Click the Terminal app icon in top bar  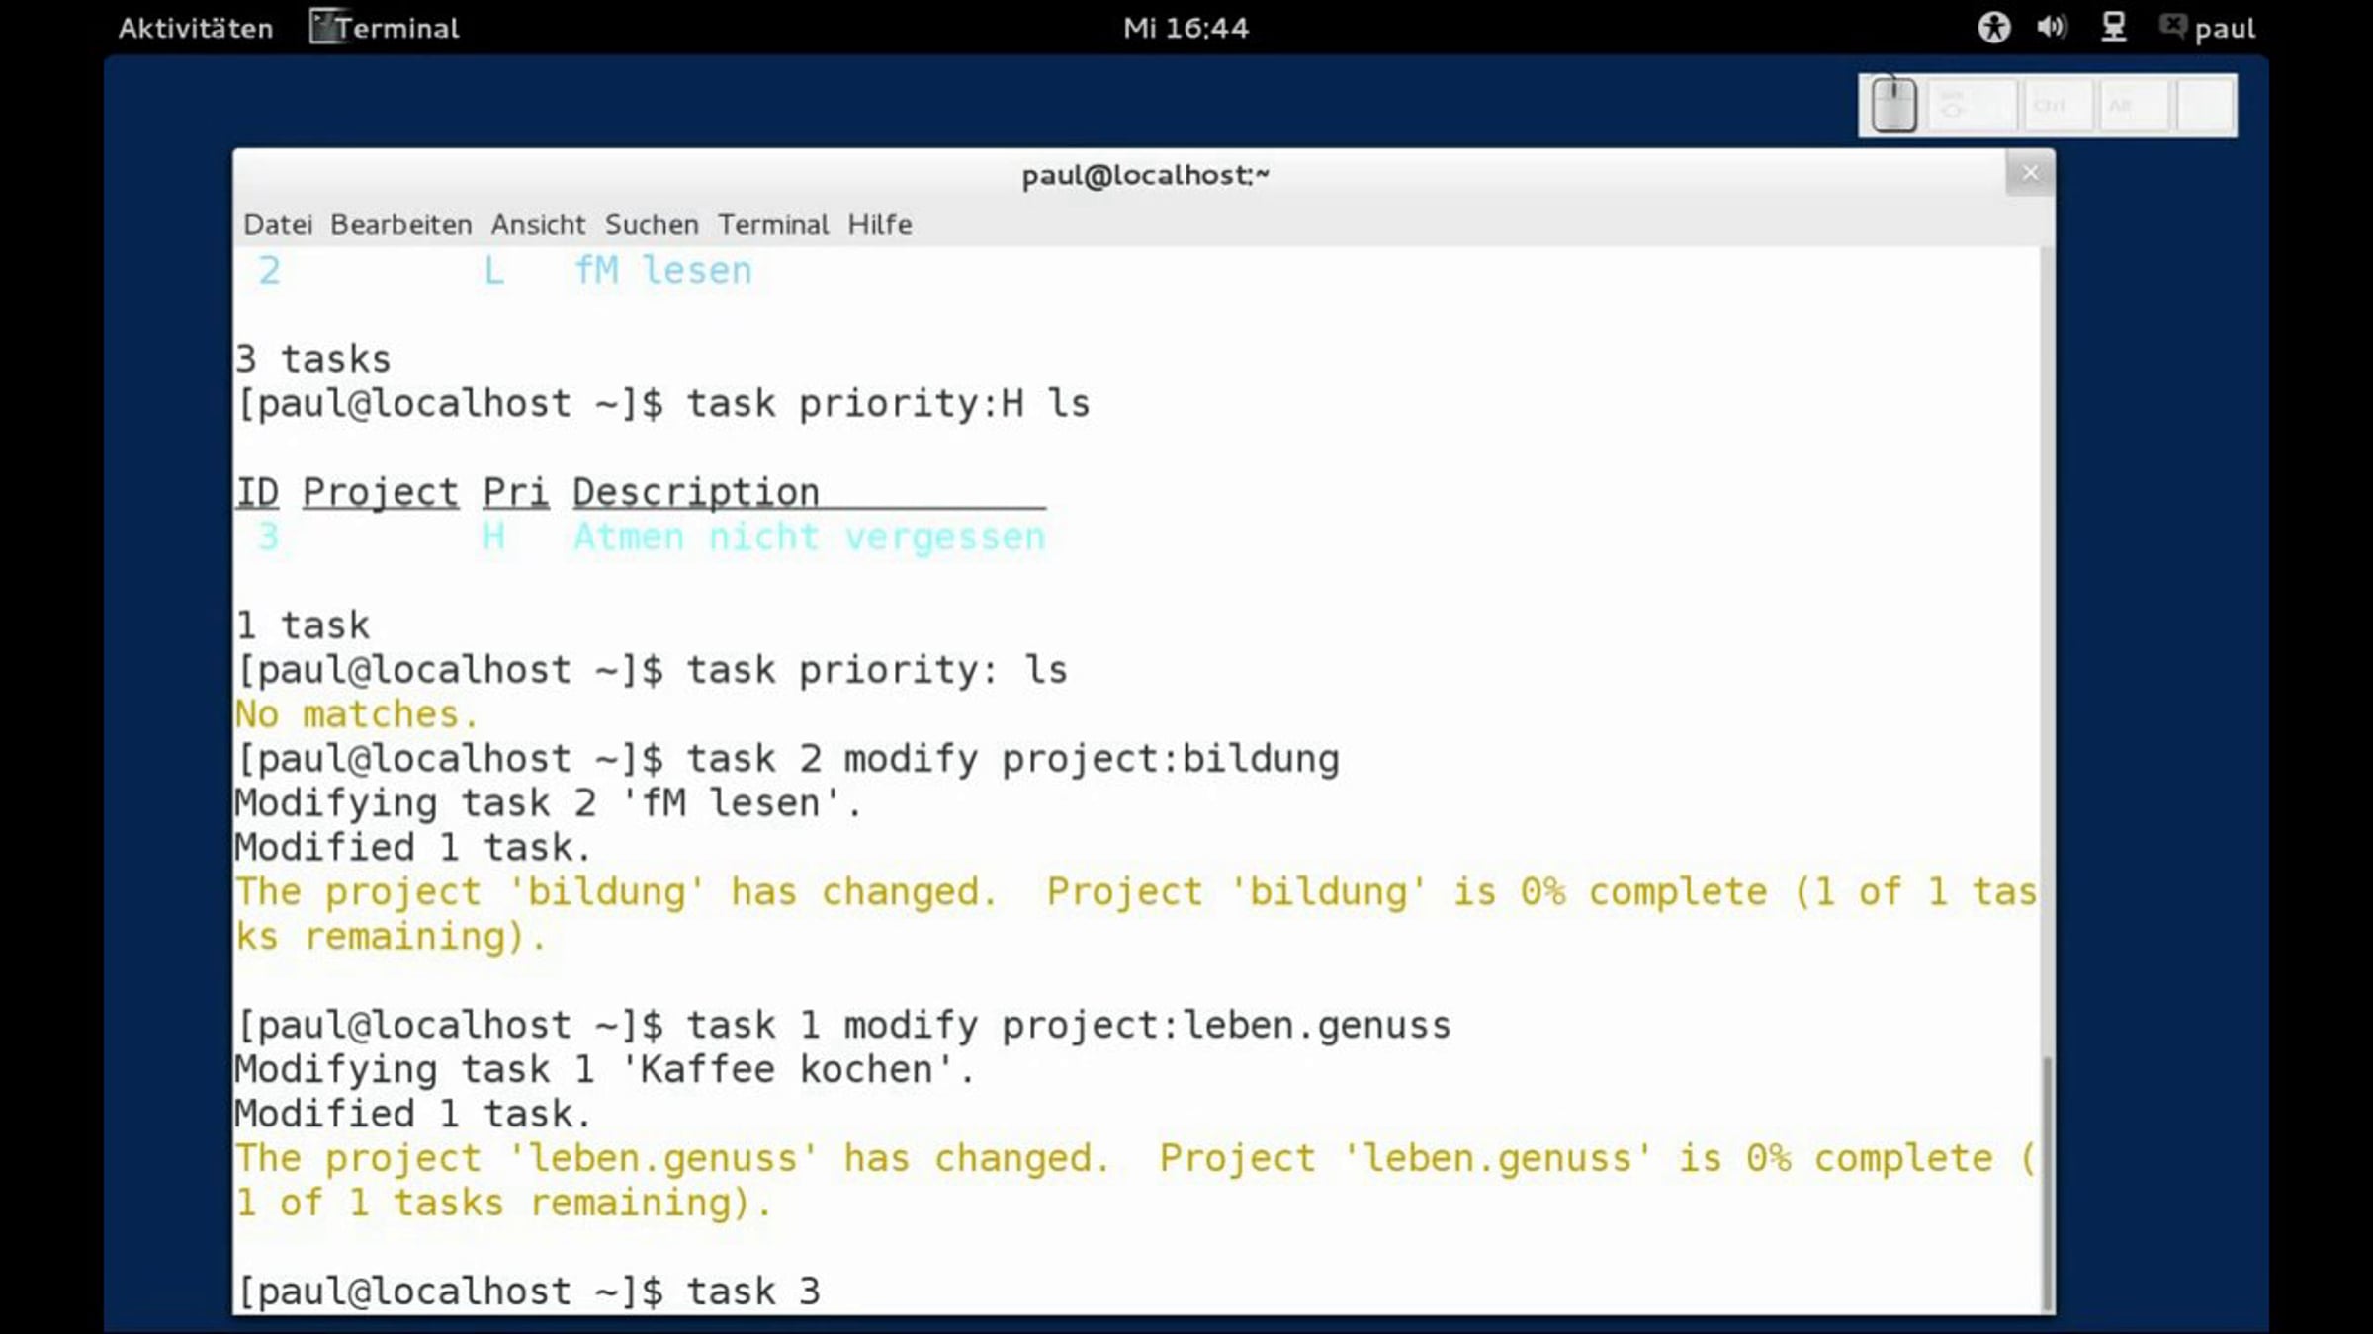[x=324, y=27]
